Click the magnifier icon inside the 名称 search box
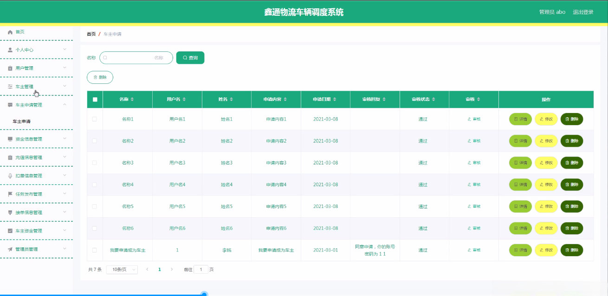This screenshot has height=296, width=608. tap(105, 57)
